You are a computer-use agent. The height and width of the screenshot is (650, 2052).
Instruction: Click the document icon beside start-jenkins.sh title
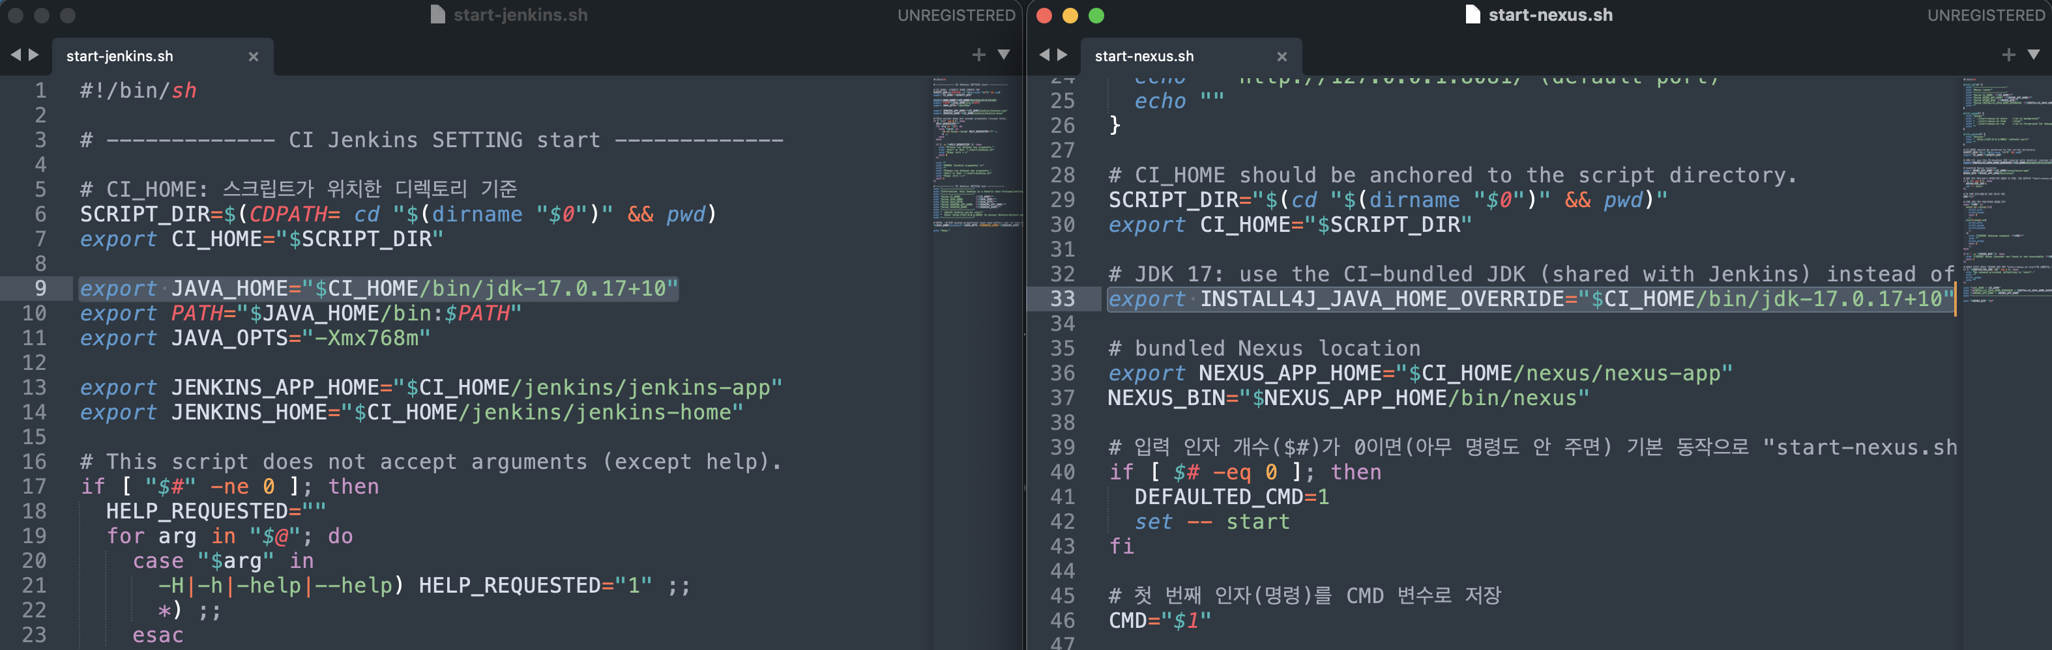(437, 14)
